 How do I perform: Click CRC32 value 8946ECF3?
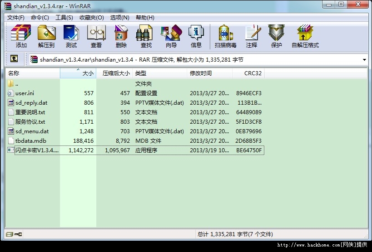coord(248,93)
